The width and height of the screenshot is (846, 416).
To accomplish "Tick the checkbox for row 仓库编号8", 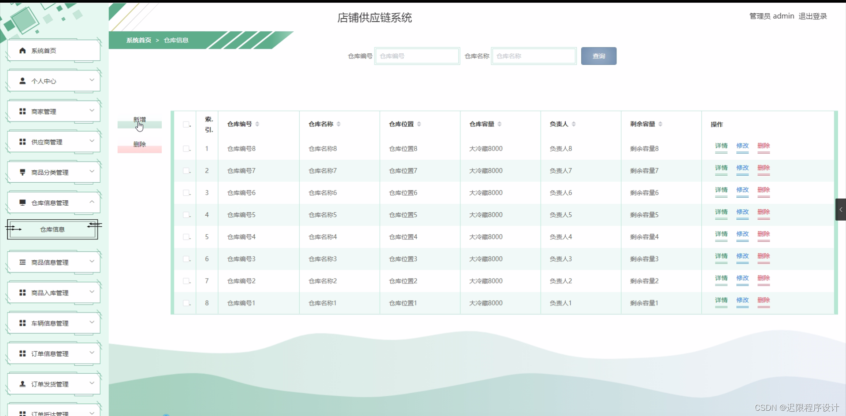I will tap(186, 148).
